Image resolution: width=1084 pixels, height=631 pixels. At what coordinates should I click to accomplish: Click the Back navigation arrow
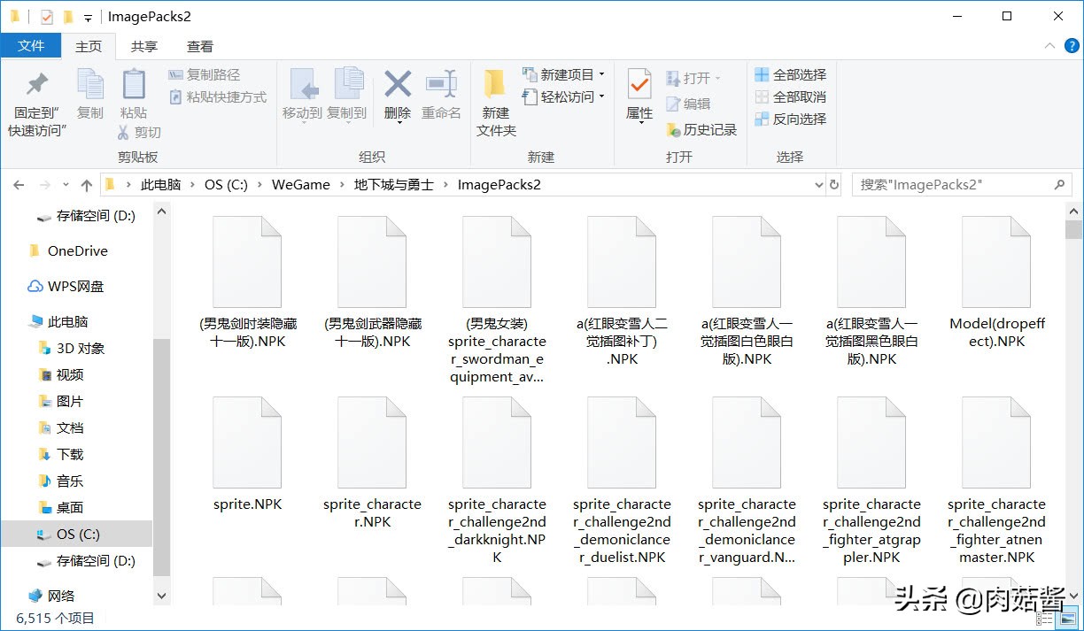19,185
